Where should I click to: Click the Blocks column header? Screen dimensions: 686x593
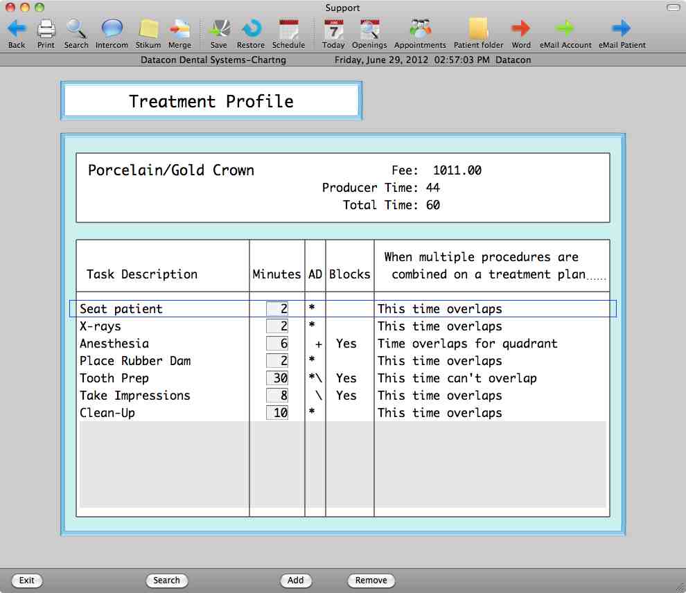click(x=349, y=274)
